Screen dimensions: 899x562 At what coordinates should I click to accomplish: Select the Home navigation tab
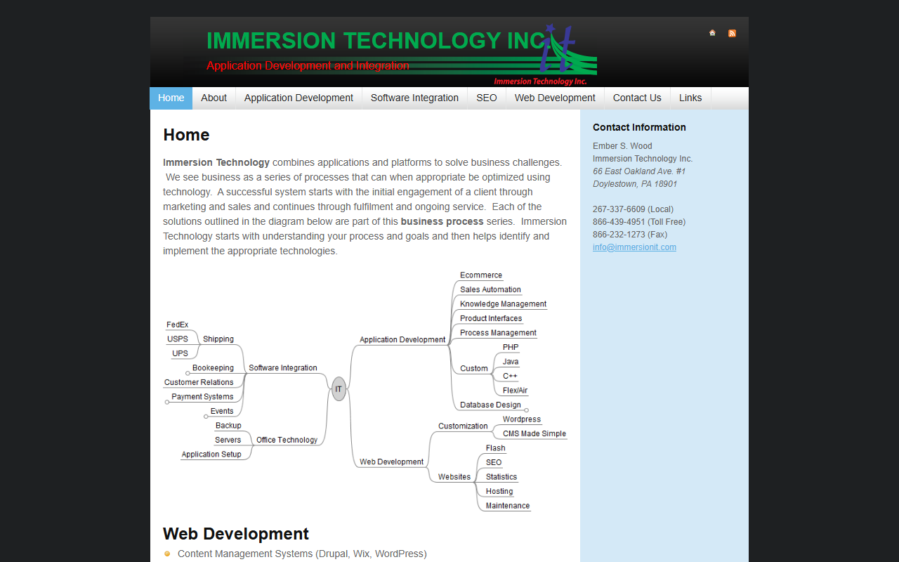click(x=171, y=98)
